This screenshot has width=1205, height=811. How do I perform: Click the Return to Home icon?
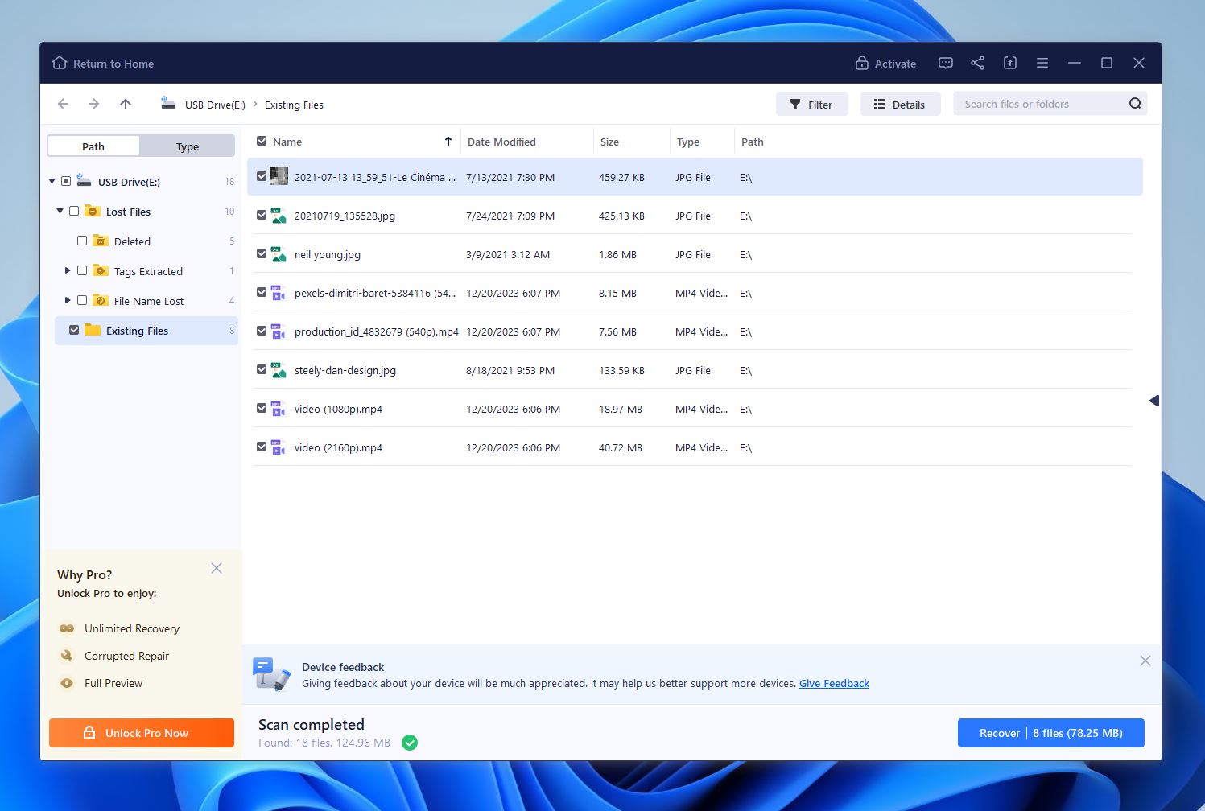pos(60,63)
